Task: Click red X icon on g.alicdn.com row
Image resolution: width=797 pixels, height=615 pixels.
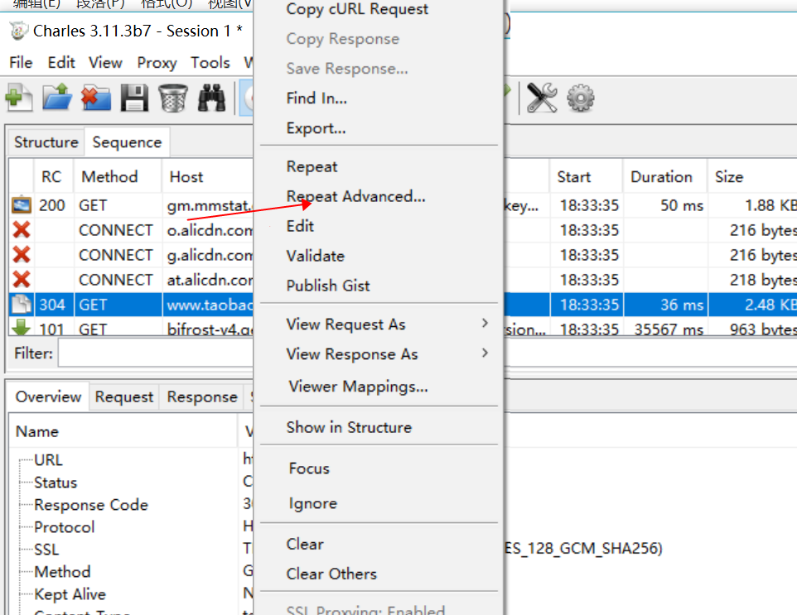Action: 22,254
